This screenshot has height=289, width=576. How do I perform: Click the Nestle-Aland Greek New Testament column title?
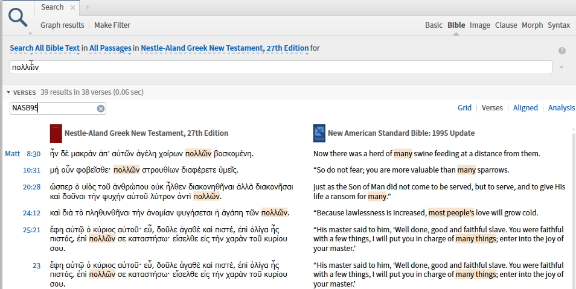point(146,133)
